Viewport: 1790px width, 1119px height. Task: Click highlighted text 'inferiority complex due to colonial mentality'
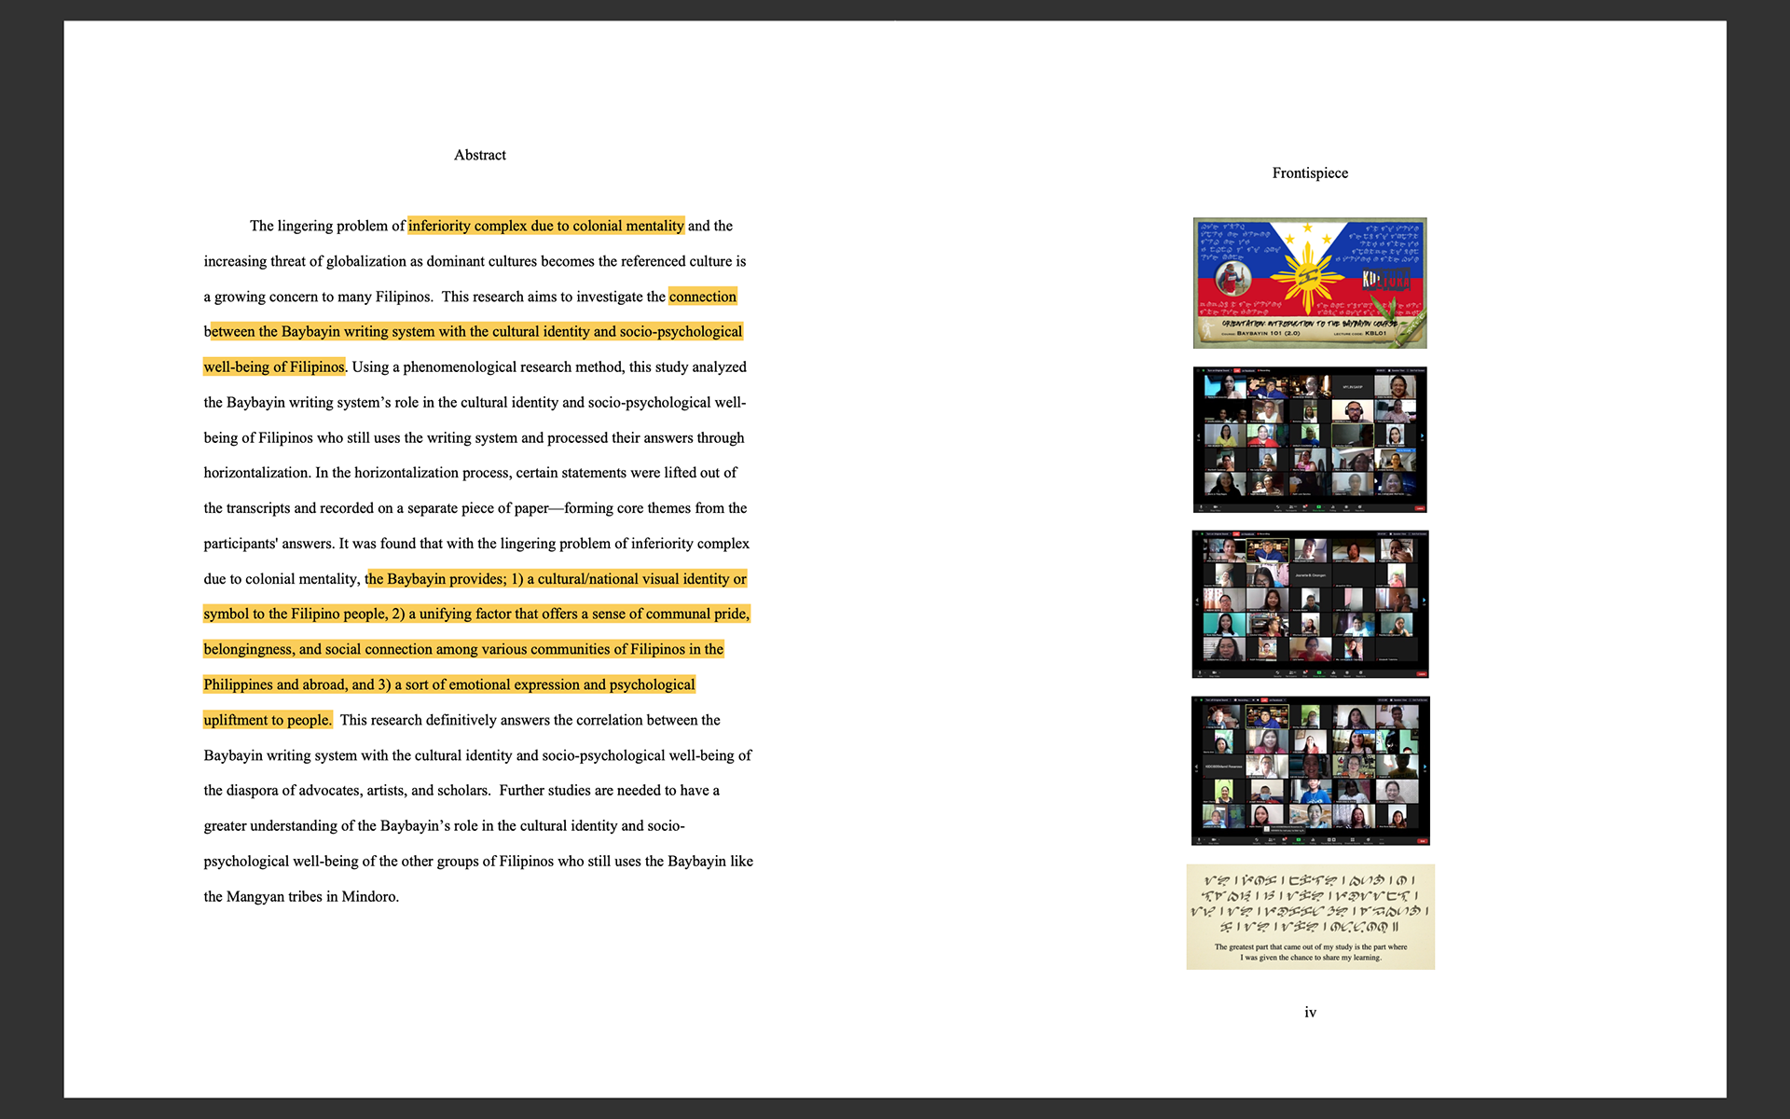tap(546, 226)
